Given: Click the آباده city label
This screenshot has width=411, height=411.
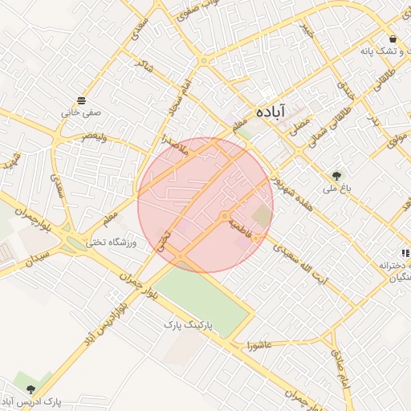Looking at the screenshot, I should tap(271, 112).
